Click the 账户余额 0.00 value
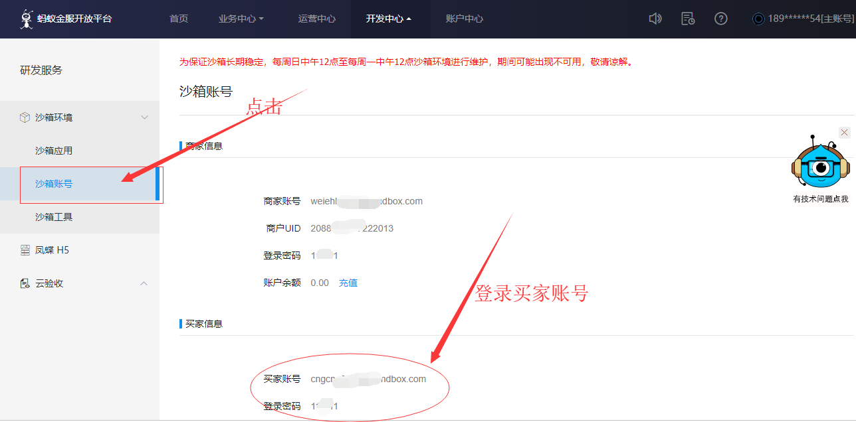 point(320,283)
